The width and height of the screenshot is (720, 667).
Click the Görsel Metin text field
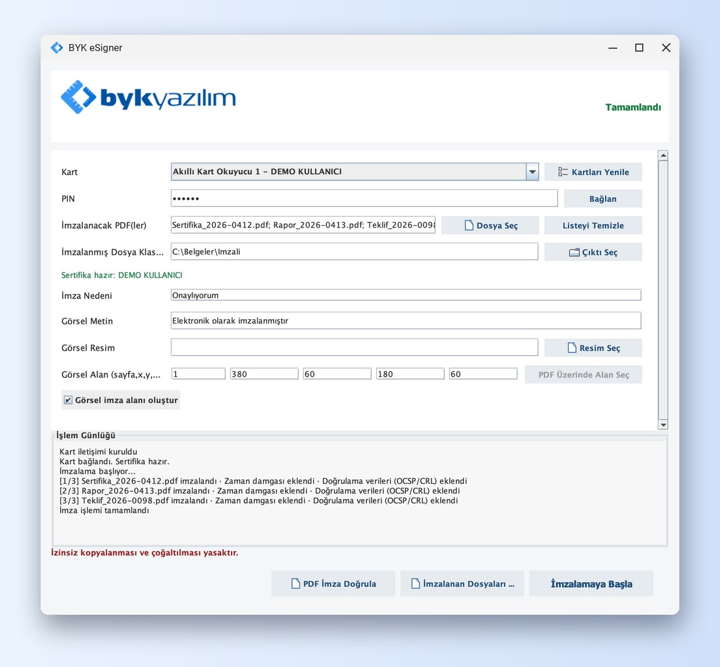coord(406,320)
